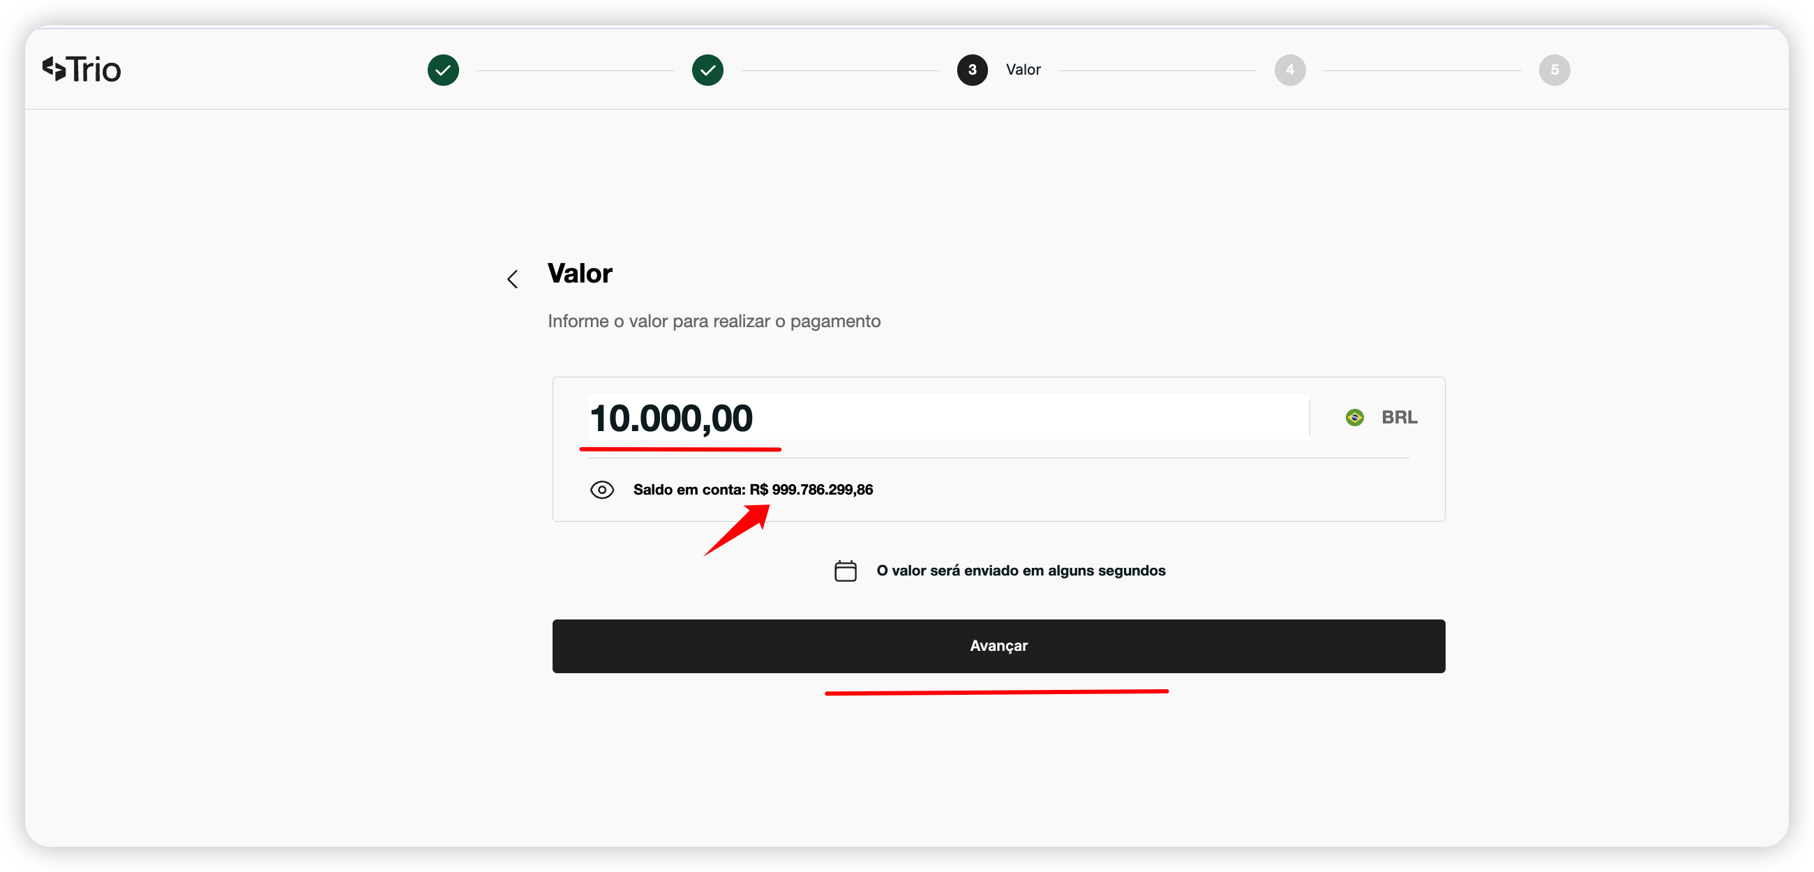Jump to step 5 circle
This screenshot has width=1814, height=872.
(x=1554, y=70)
